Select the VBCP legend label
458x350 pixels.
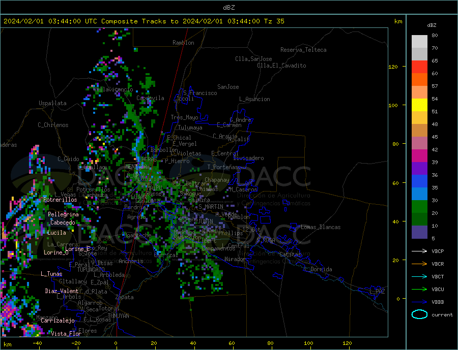pos(438,251)
